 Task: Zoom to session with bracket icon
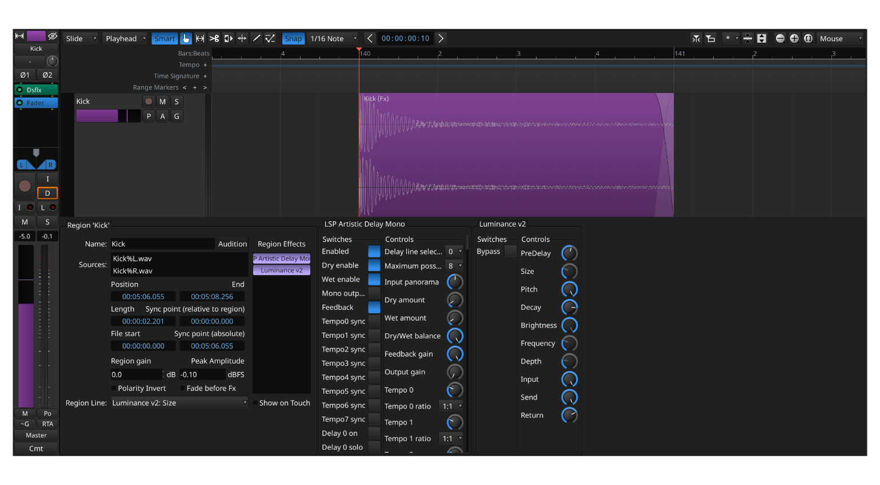[809, 38]
